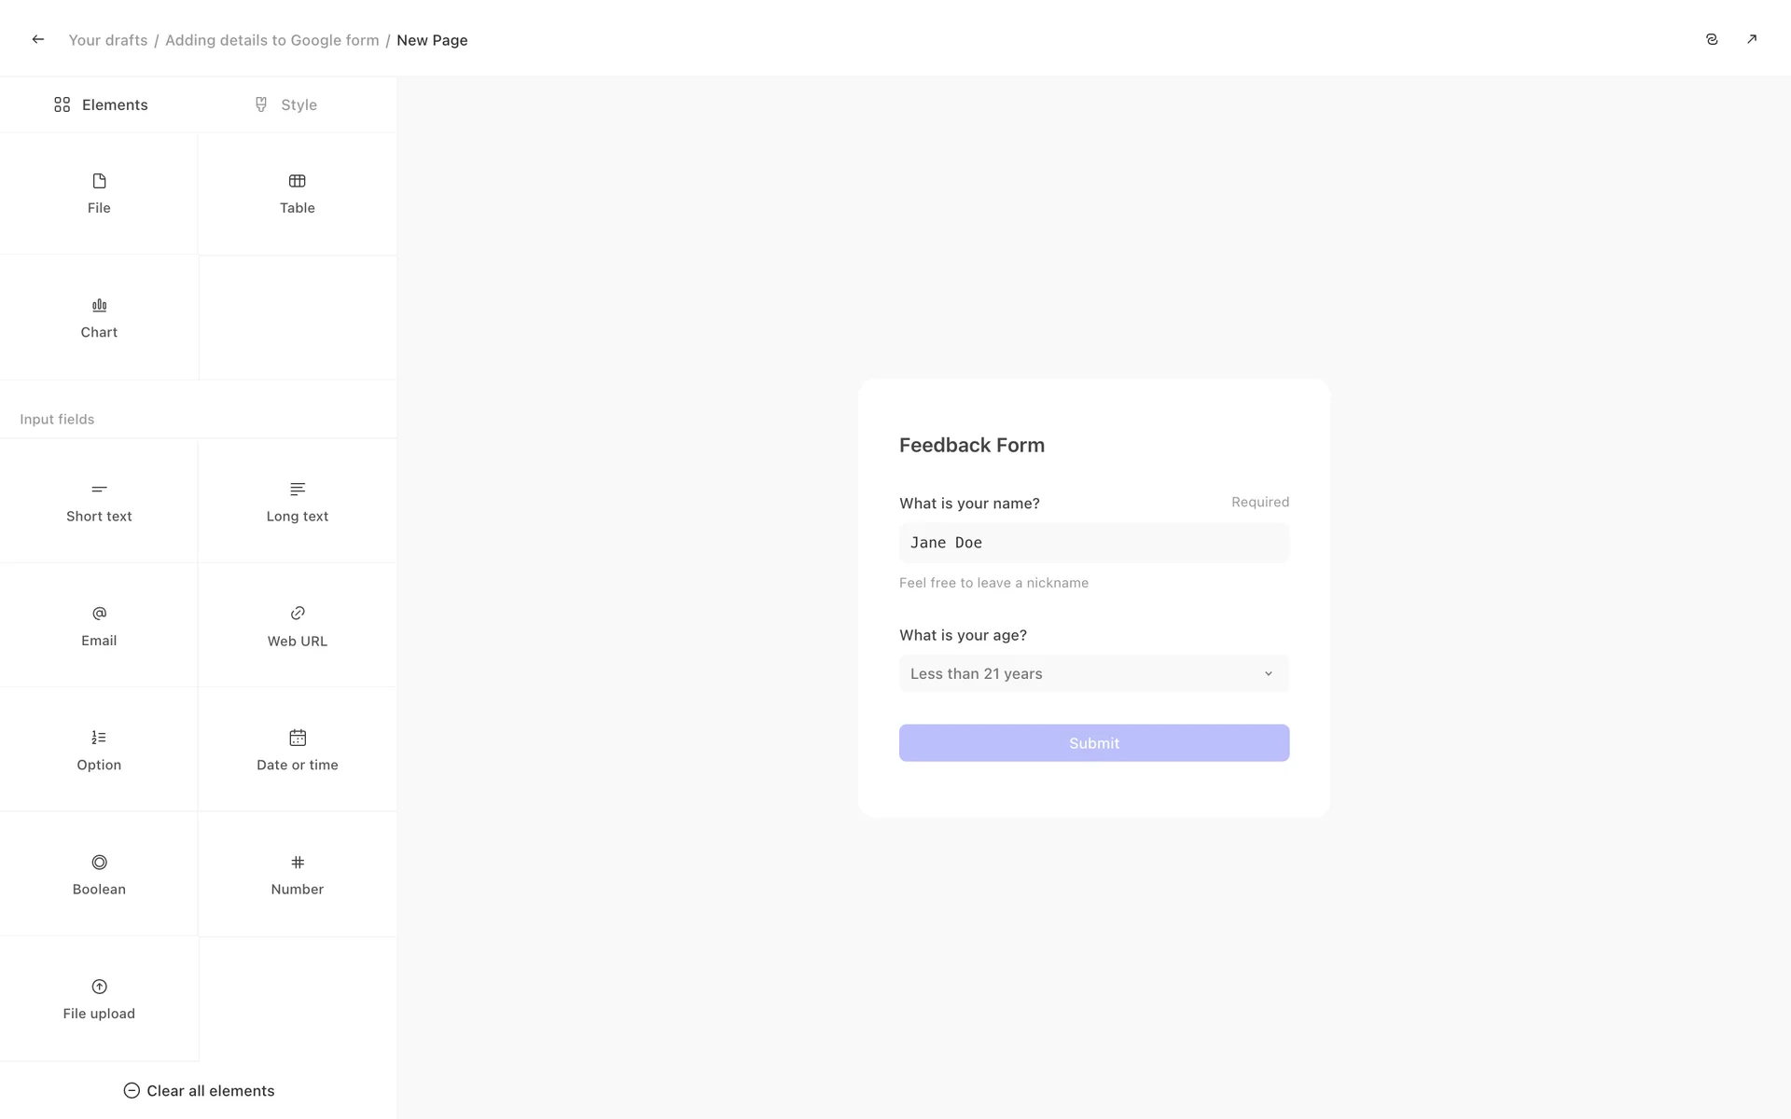This screenshot has height=1119, width=1791.
Task: Go back using the arrow icon
Action: pyautogui.click(x=38, y=39)
